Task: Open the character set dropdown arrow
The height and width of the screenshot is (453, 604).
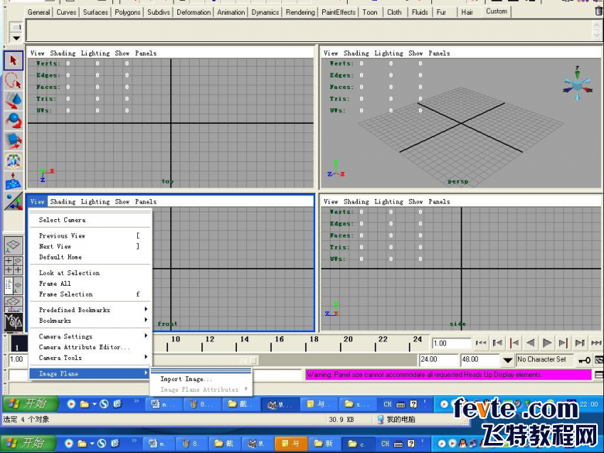Action: (x=508, y=360)
